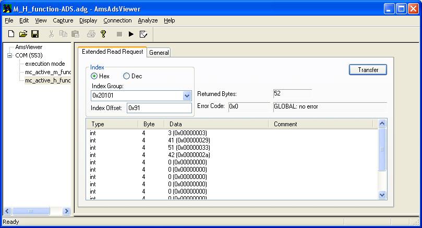
Task: Click the tree panel horizontal scrollbar thumb
Action: click(x=31, y=211)
